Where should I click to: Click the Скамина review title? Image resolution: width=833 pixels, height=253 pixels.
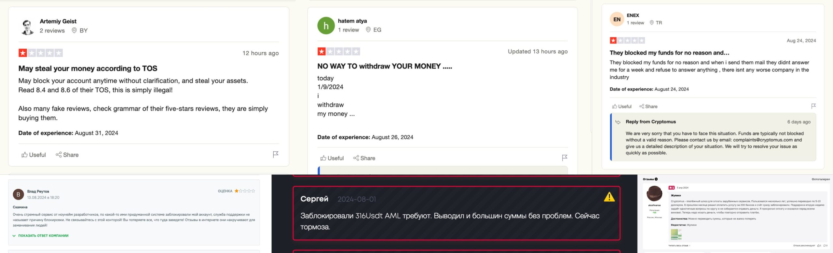pos(20,207)
